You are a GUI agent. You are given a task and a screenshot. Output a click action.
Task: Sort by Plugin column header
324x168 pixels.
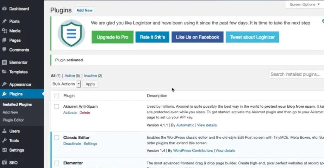click(69, 96)
